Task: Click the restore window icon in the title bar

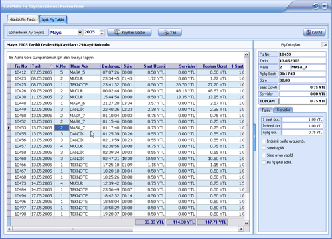Action: coord(316,6)
